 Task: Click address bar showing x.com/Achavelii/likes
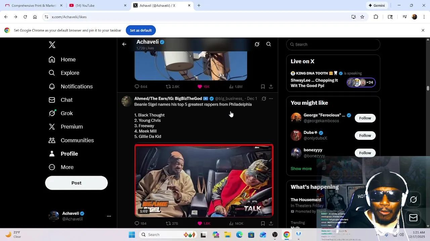198,17
